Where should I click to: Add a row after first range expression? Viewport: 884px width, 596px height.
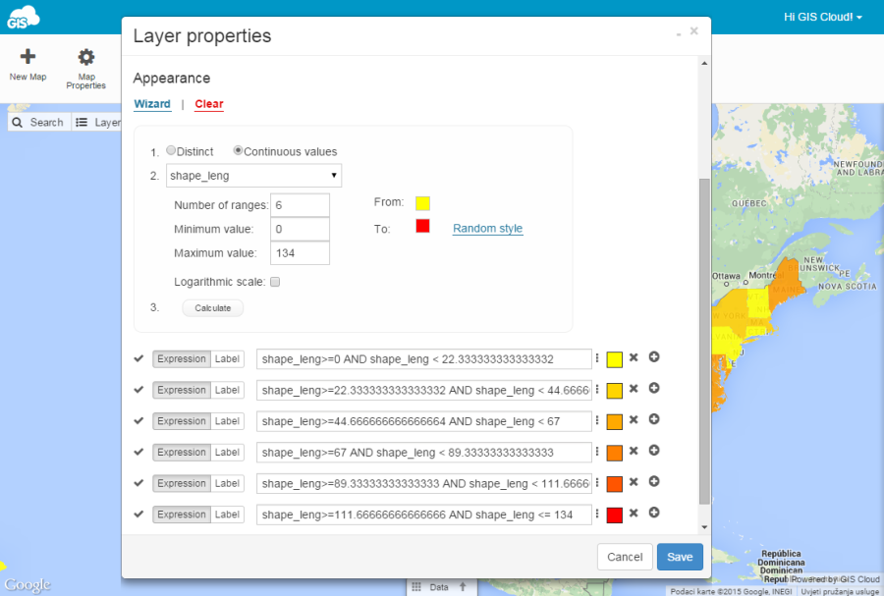[x=654, y=356]
